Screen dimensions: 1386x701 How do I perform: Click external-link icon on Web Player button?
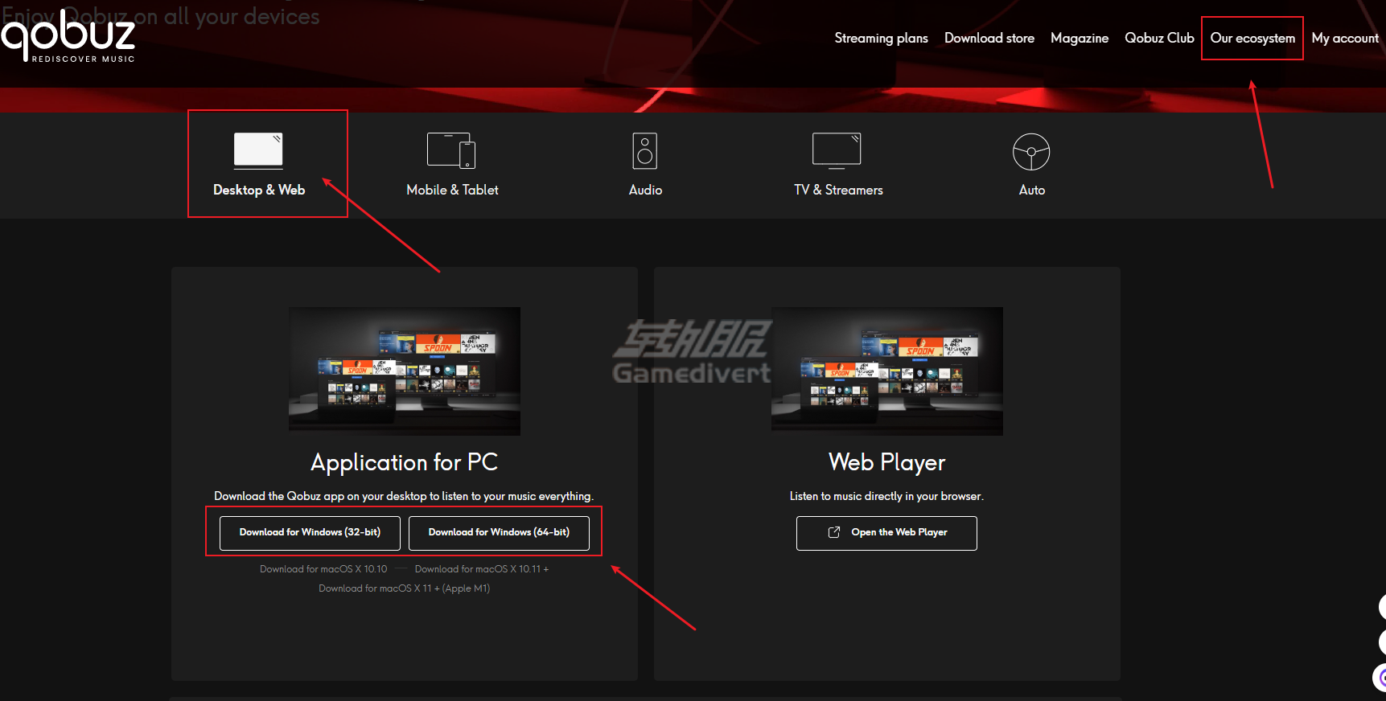(x=834, y=532)
